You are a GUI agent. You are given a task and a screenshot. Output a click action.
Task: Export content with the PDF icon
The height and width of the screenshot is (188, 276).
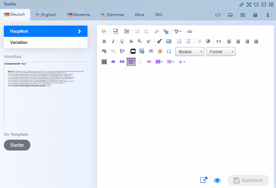click(115, 31)
